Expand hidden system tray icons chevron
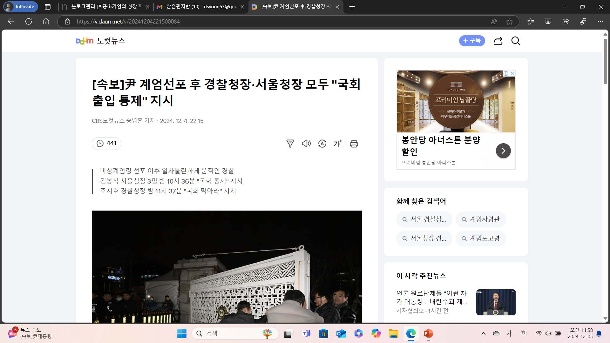This screenshot has height=343, width=610. 483,333
